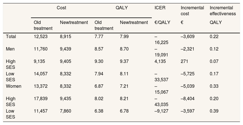
Task: Select the –9,127 ICER value
Action: (x=161, y=111)
